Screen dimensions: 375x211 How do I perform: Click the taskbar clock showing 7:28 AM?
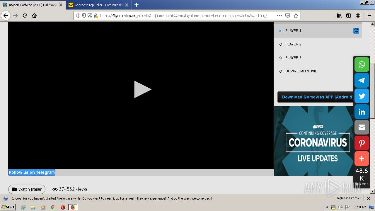click(360, 207)
